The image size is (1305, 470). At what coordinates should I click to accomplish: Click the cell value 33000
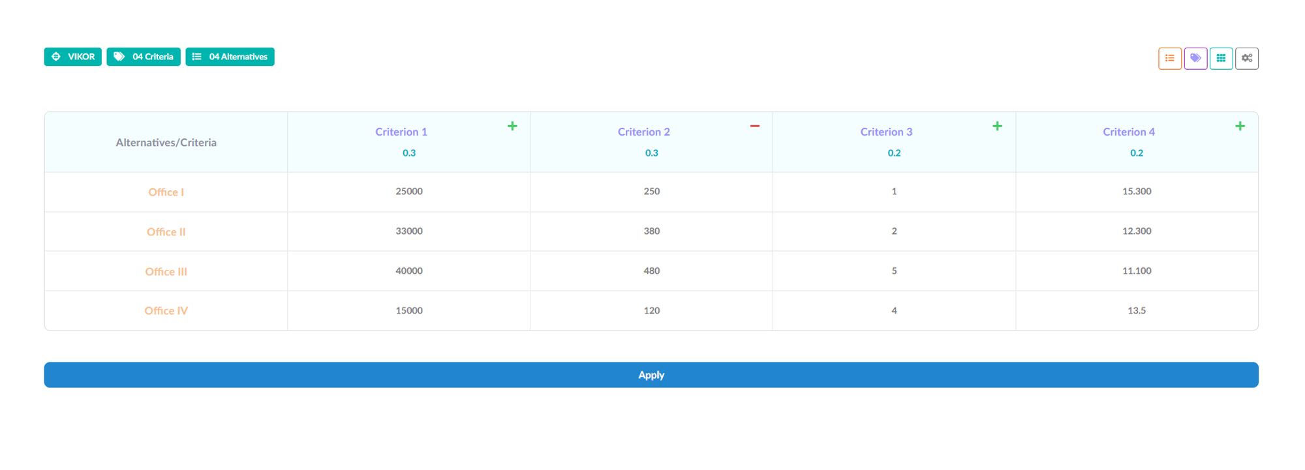tap(409, 231)
